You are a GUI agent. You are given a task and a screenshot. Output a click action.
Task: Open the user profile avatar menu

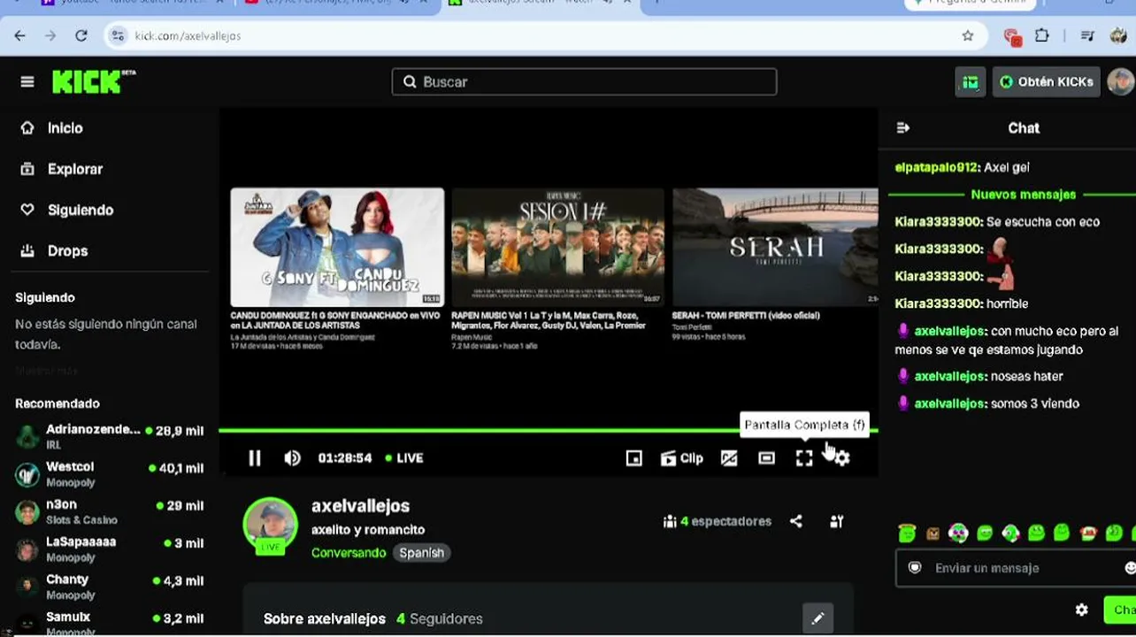[1120, 81]
